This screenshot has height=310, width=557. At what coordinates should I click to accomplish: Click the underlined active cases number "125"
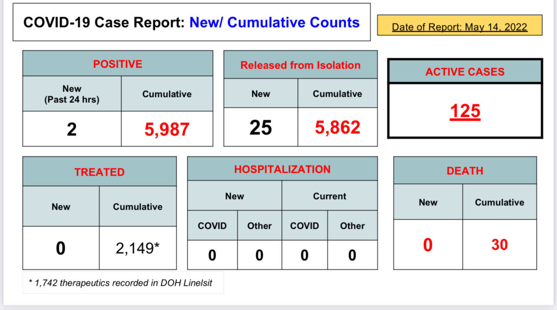coord(465,111)
